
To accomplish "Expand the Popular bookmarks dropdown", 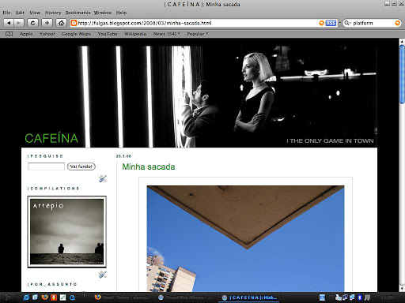I will (198, 34).
